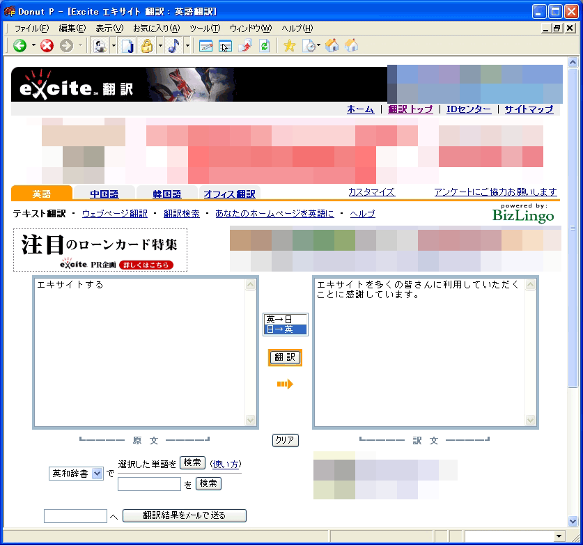Click the サイトマップ link
The image size is (583, 546).
529,109
